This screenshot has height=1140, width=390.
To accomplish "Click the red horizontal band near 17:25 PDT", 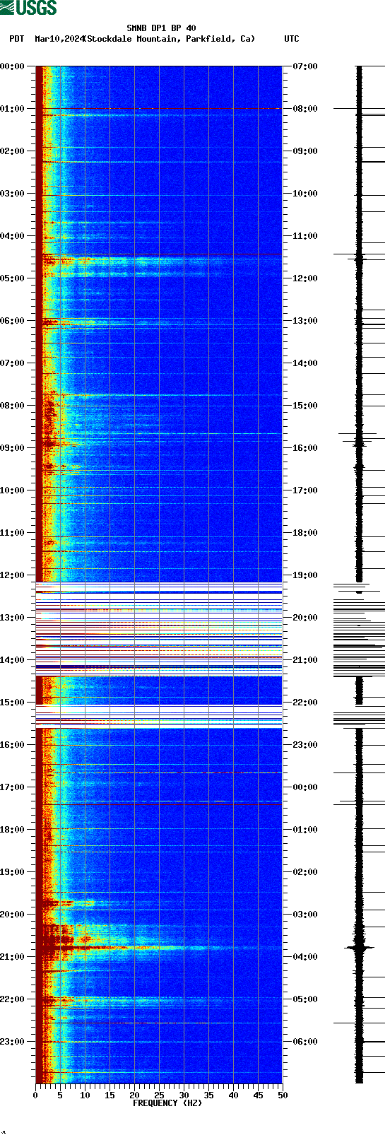I will pos(159,804).
